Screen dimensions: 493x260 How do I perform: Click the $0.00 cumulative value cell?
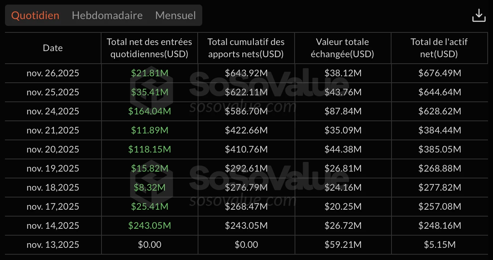(246, 244)
